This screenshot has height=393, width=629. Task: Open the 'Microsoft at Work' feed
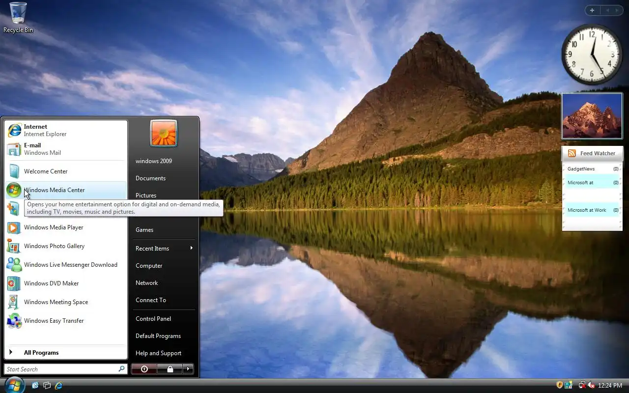click(592, 210)
